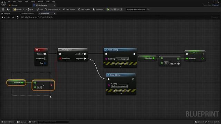Screen dimensions: 221x124
Task: Click the Unreal Engine logo icon
Action: pos(3,3)
